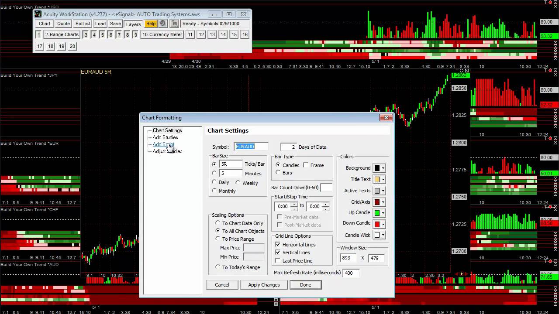559x314 pixels.
Task: Choose the Bars bar type
Action: click(x=278, y=173)
